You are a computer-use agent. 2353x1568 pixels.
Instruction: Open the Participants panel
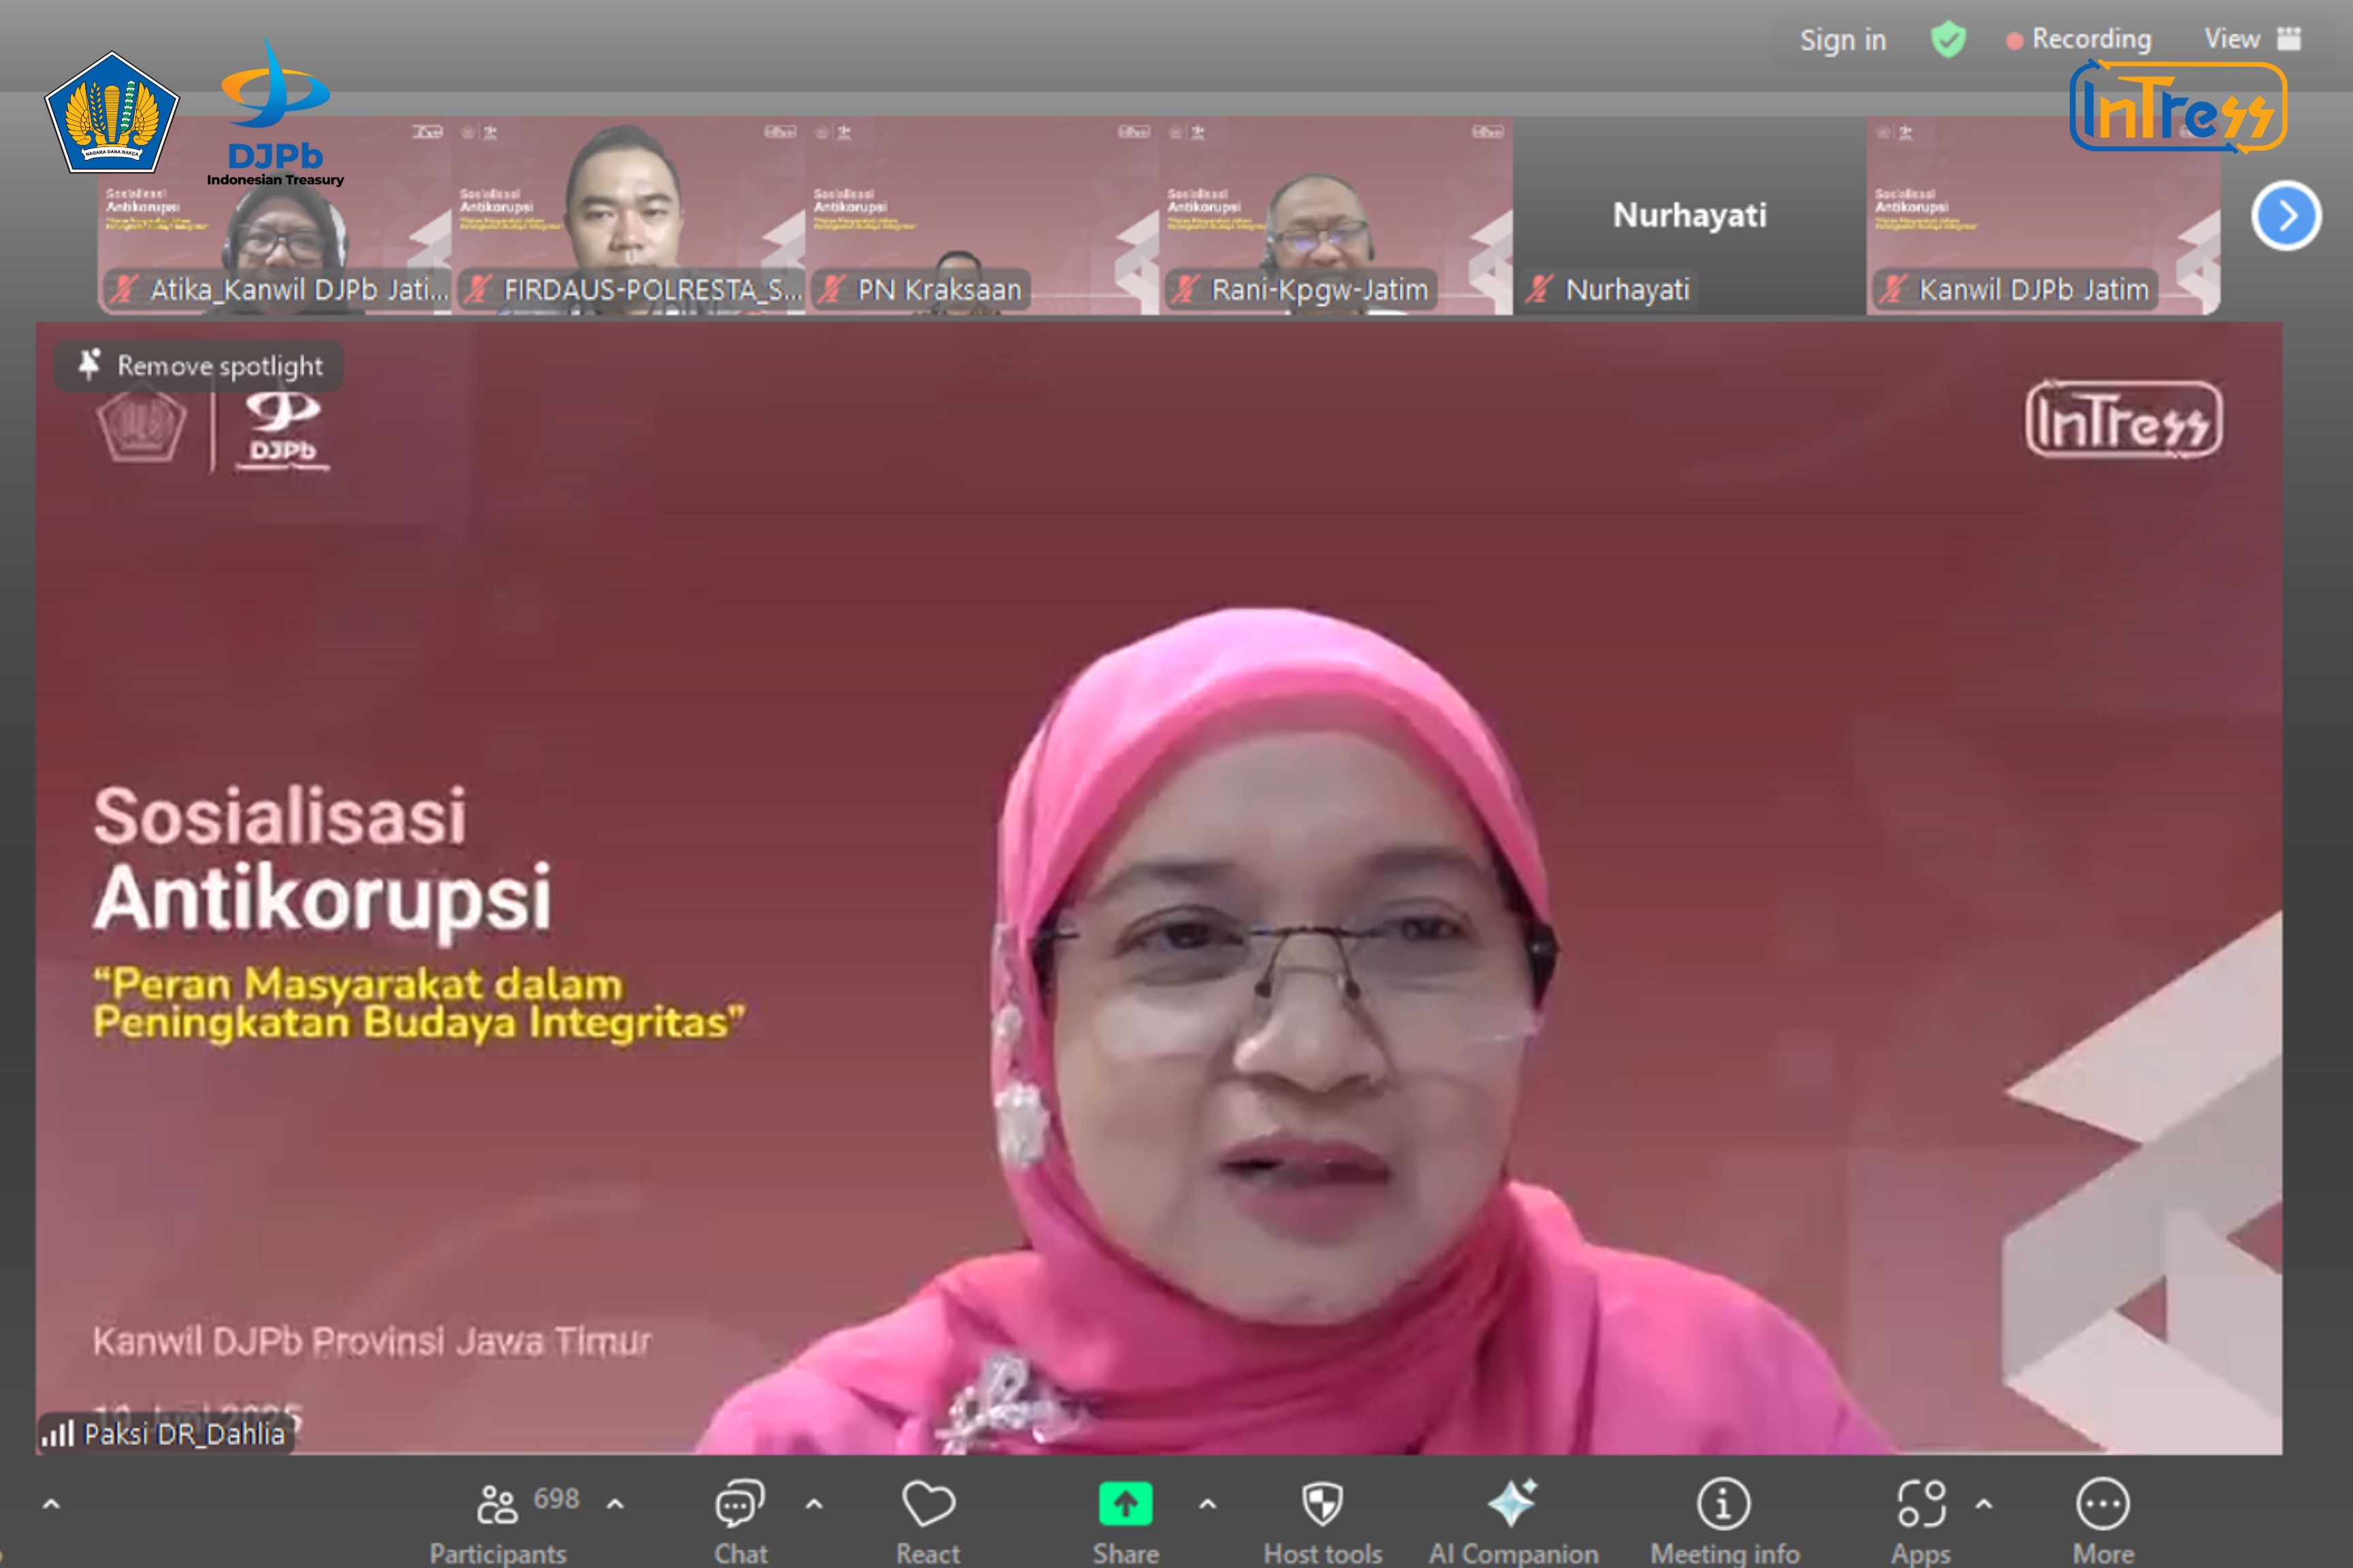coord(498,1521)
